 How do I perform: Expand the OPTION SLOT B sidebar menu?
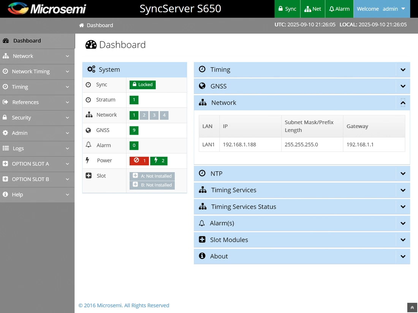click(37, 179)
